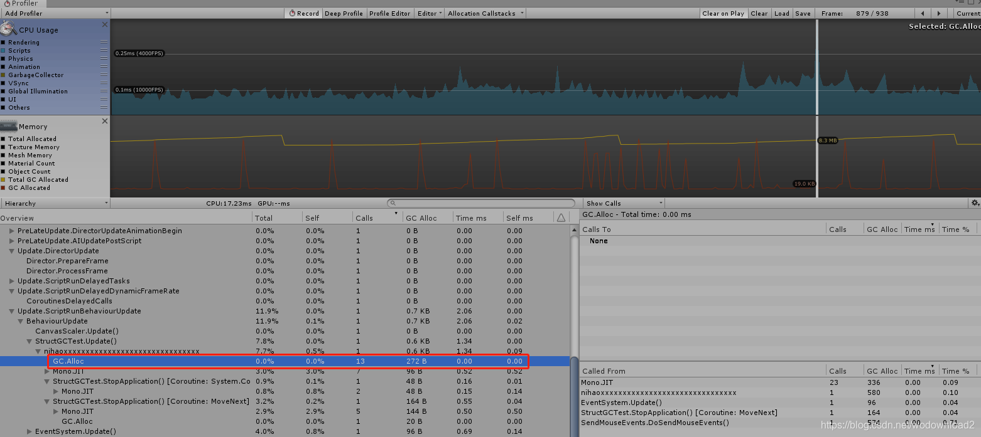Toggle the Record button
The width and height of the screenshot is (981, 437).
tap(303, 13)
